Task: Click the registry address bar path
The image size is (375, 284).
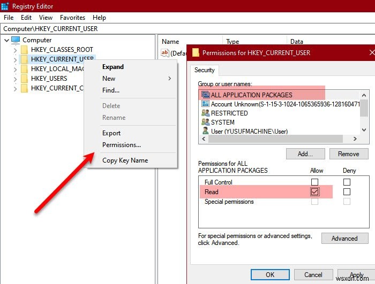Action: 187,29
